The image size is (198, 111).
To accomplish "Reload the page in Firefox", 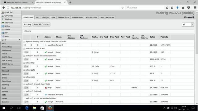I will 123,8.
